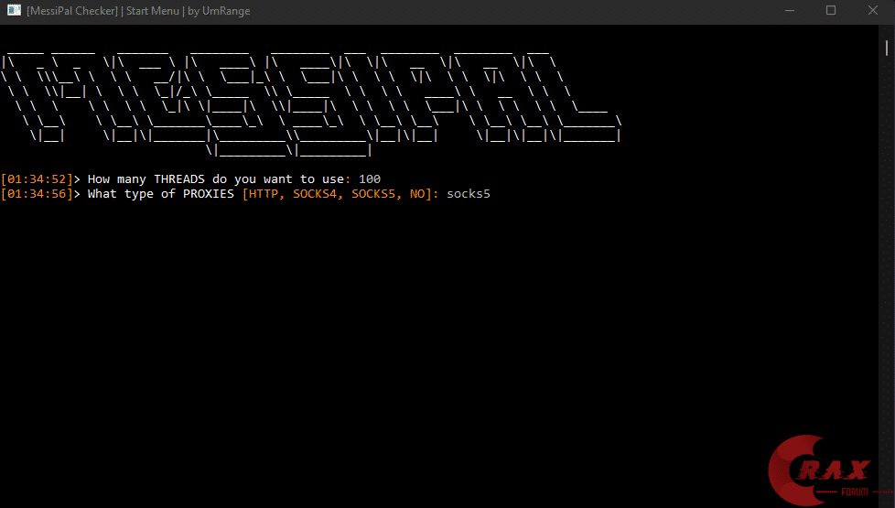895x508 pixels.
Task: Click the console app icon in title bar
Action: click(x=14, y=10)
